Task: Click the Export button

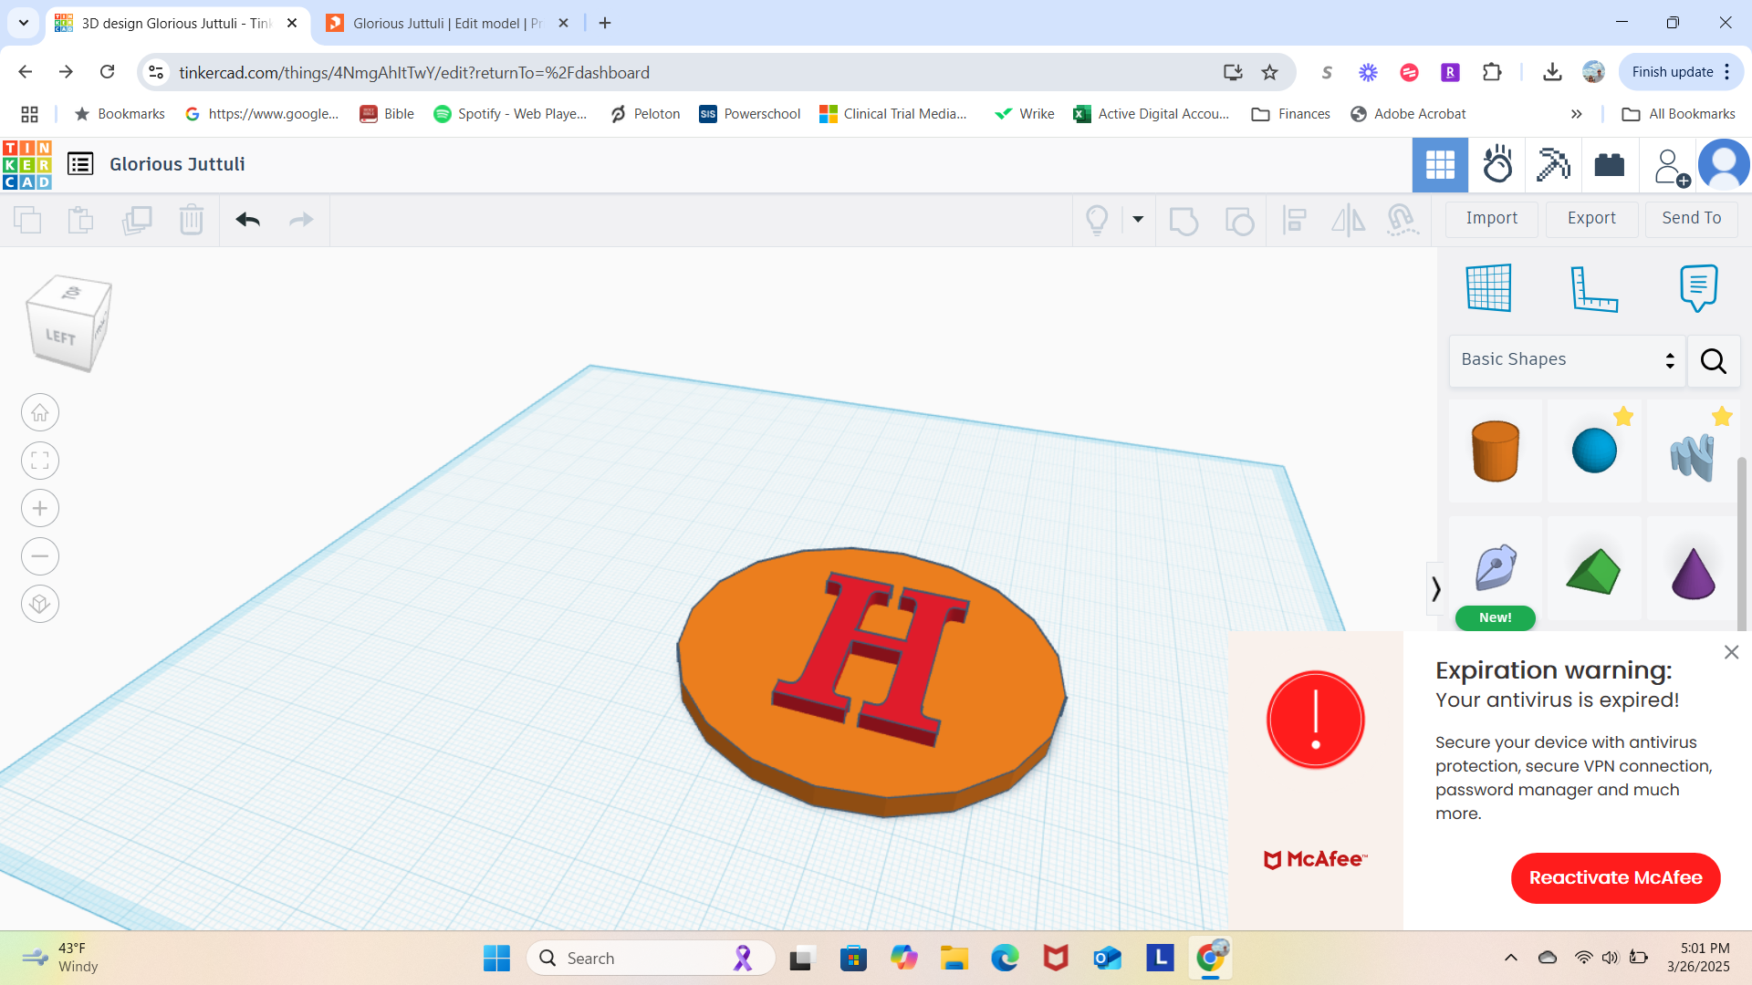Action: point(1591,219)
